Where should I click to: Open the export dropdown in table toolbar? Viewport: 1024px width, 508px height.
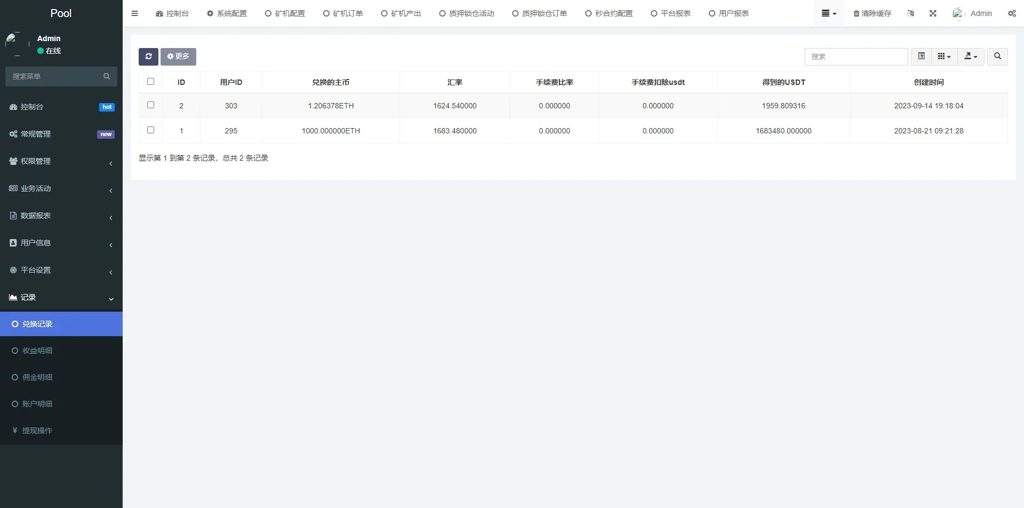(x=971, y=56)
